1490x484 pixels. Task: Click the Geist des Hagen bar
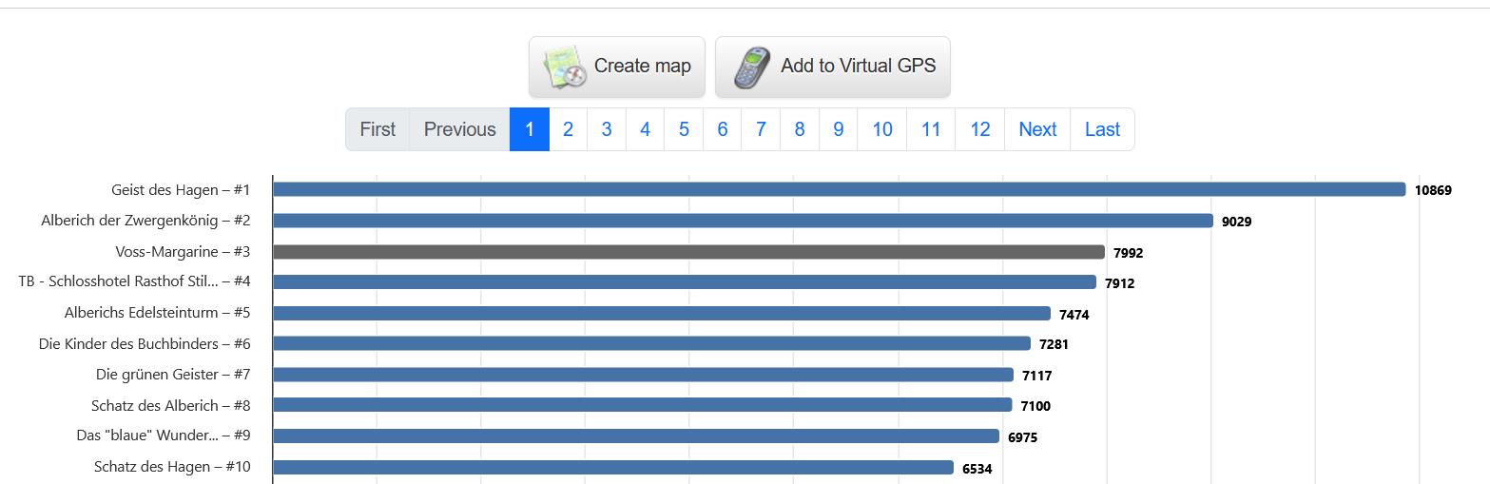coord(839,189)
